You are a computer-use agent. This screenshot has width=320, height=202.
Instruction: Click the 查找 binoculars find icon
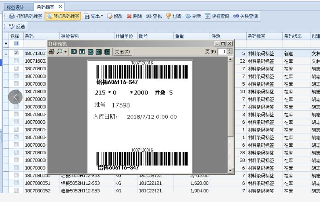[149, 16]
